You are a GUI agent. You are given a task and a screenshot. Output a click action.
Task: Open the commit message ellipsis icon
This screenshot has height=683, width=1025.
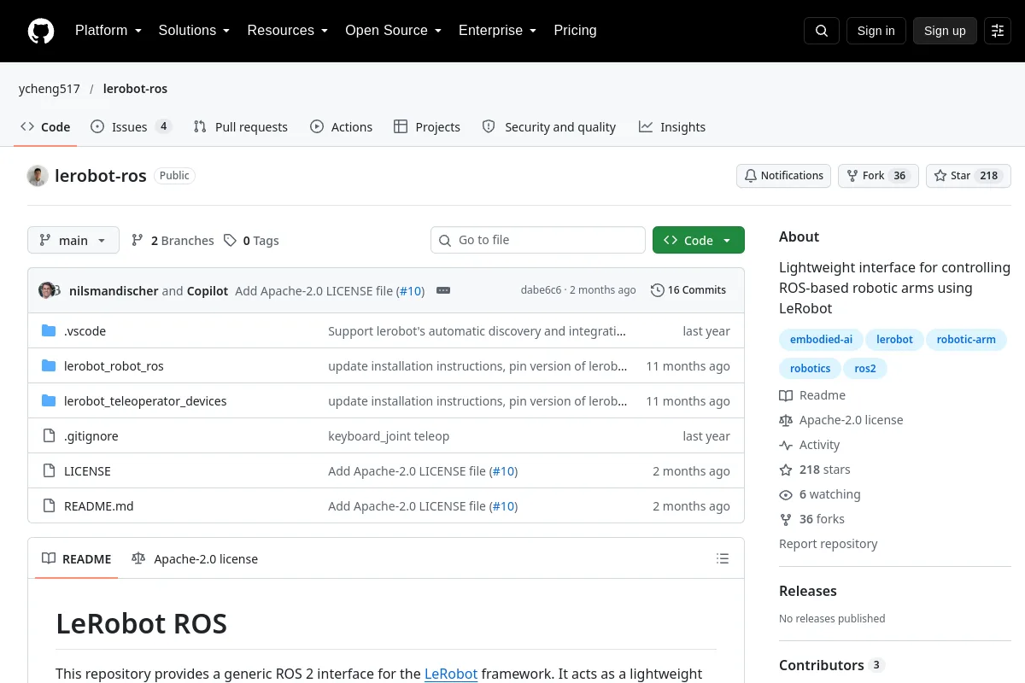click(x=443, y=290)
